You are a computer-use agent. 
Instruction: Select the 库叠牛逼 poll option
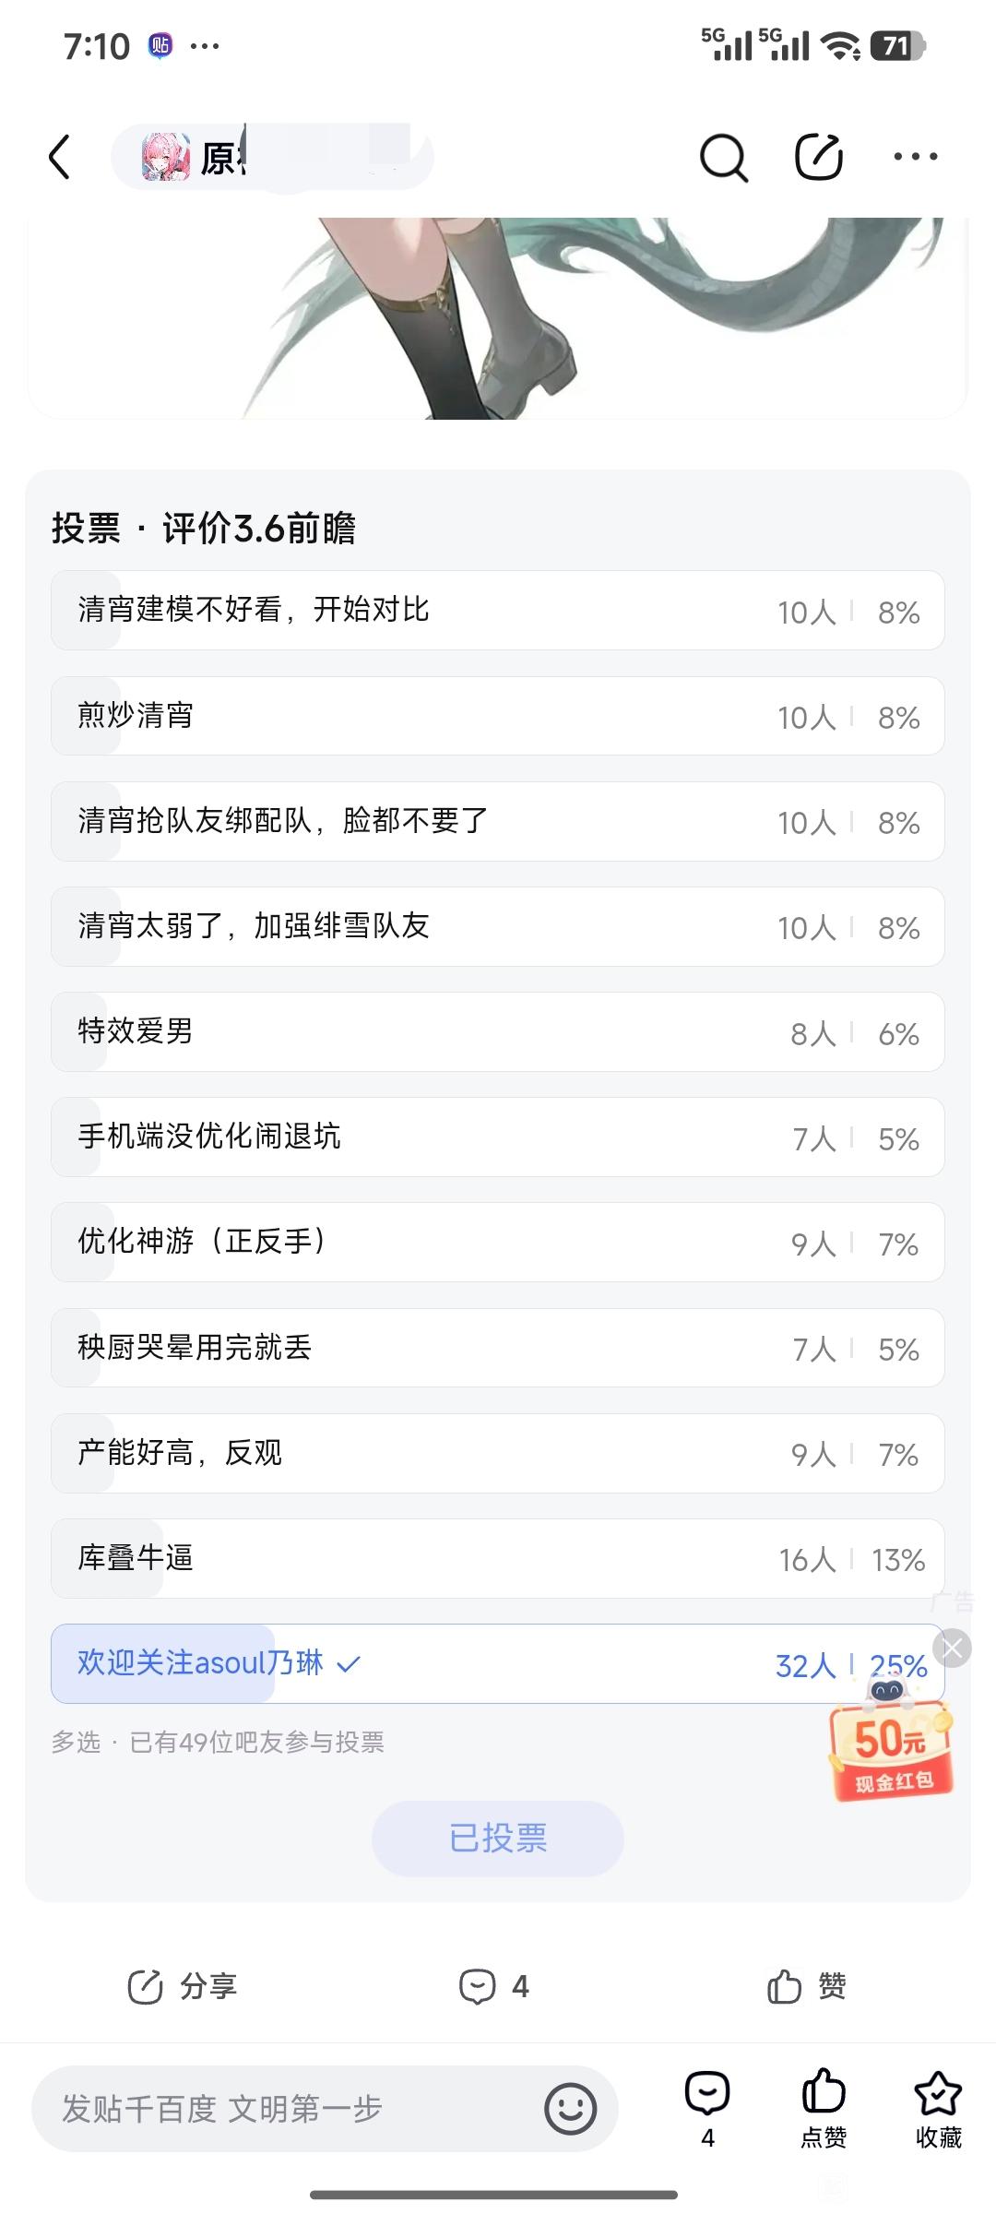pyautogui.click(x=497, y=1558)
